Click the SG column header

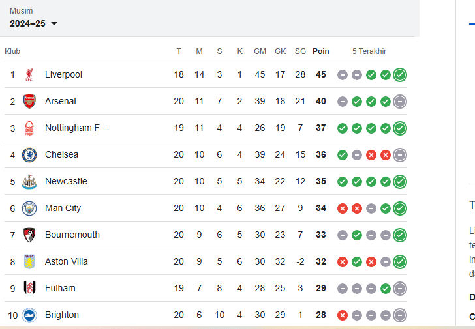pos(300,51)
